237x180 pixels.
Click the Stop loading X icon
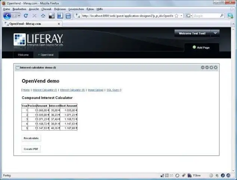34,16
